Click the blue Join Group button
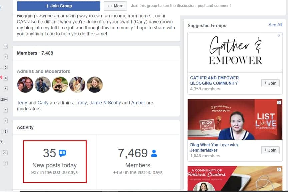 tap(58, 6)
